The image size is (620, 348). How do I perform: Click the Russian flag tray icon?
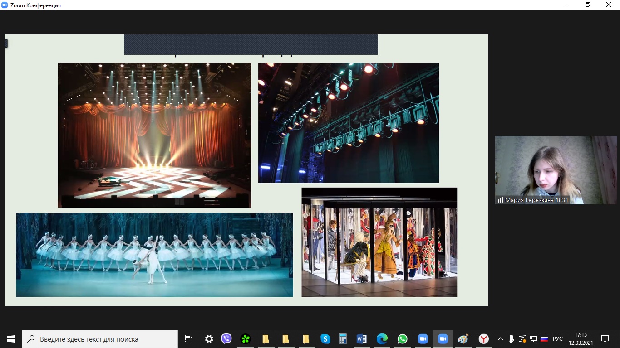pos(544,339)
